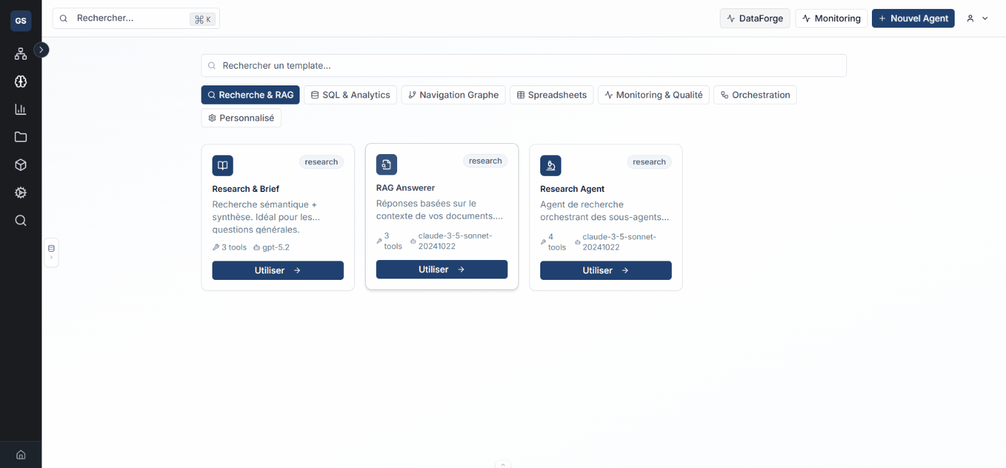The image size is (1006, 468).
Task: Open the cube icon in sidebar
Action: [21, 165]
